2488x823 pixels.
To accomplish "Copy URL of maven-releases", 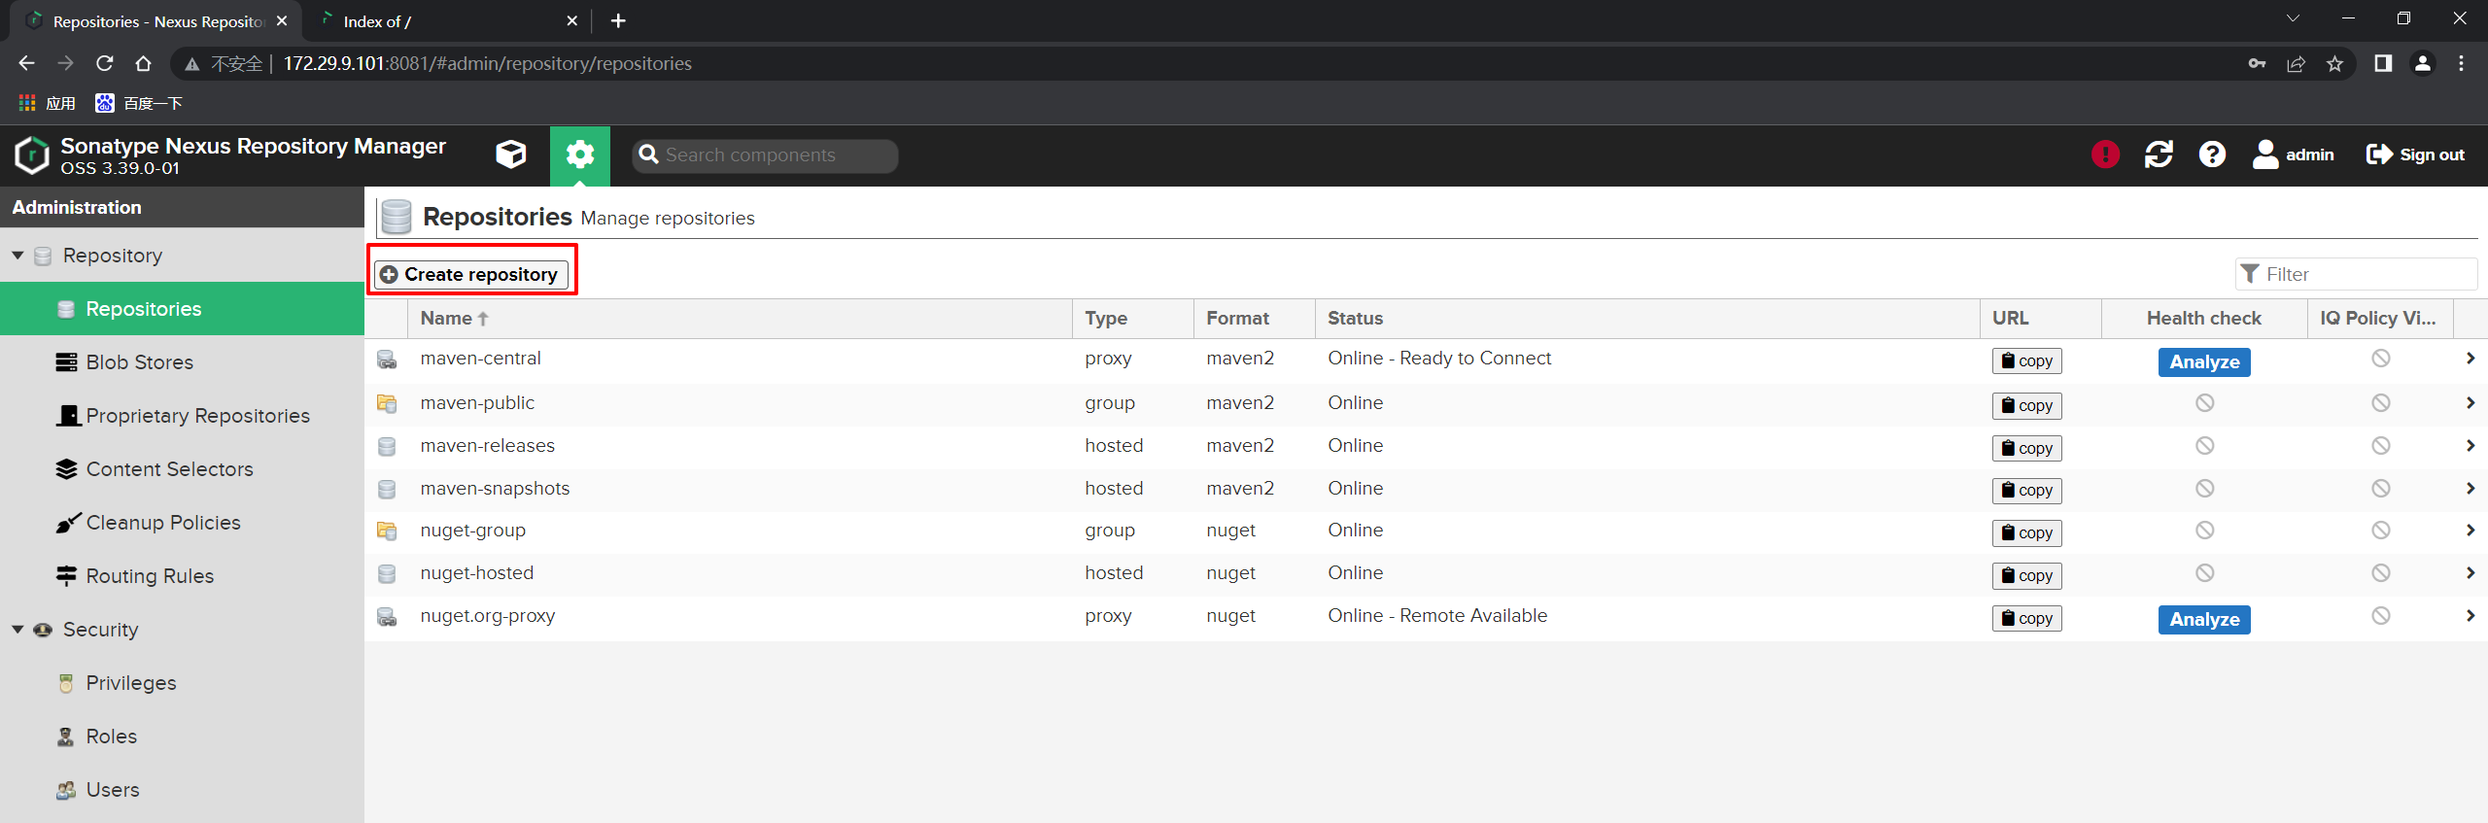I will tap(2026, 448).
